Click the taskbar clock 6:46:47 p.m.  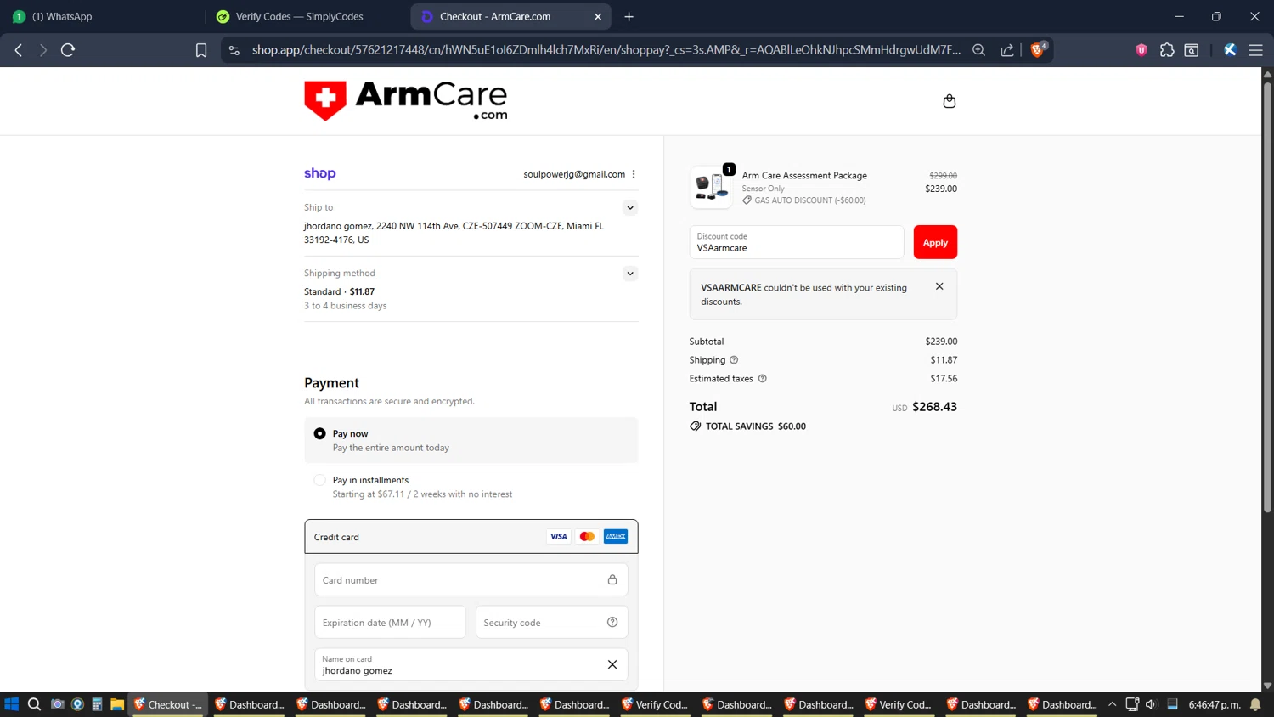1215,704
